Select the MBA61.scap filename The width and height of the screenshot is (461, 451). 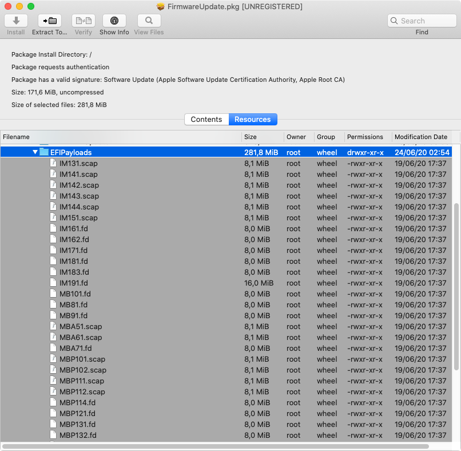81,337
